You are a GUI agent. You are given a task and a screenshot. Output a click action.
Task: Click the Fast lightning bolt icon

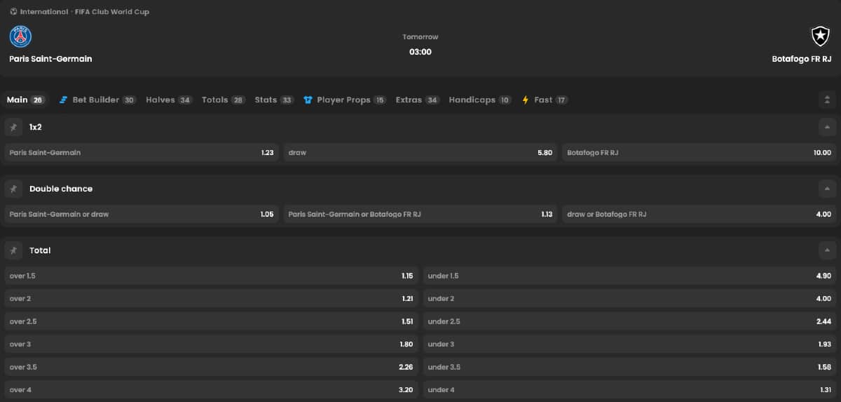[526, 100]
